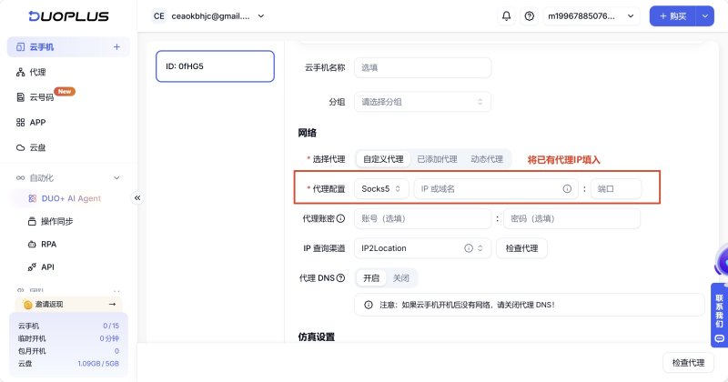This screenshot has height=382, width=728.
Task: Expand the arrow next to 购买
Action: [704, 16]
